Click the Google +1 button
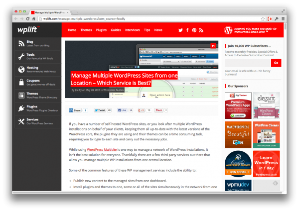Image resolution: width=299 pixels, height=211 pixels. pyautogui.click(x=141, y=110)
